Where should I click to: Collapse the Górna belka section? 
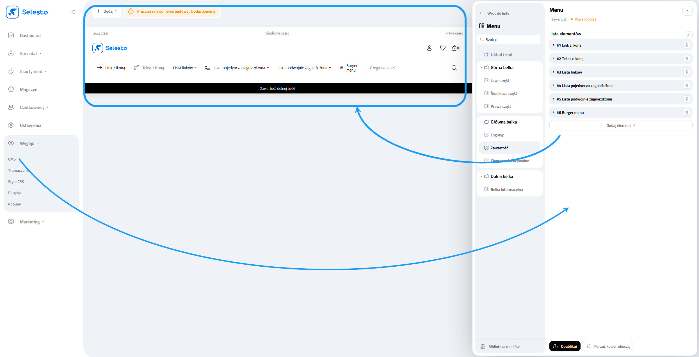481,67
